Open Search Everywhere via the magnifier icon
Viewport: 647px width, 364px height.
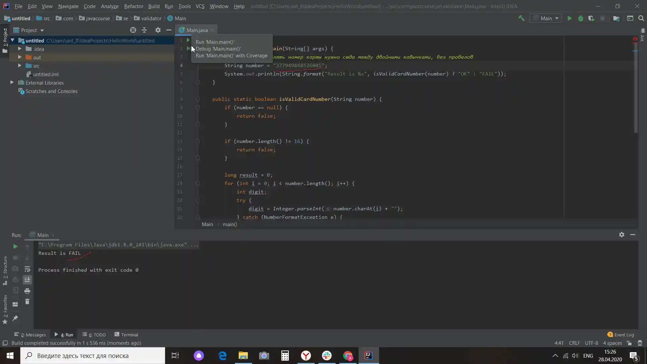click(641, 19)
